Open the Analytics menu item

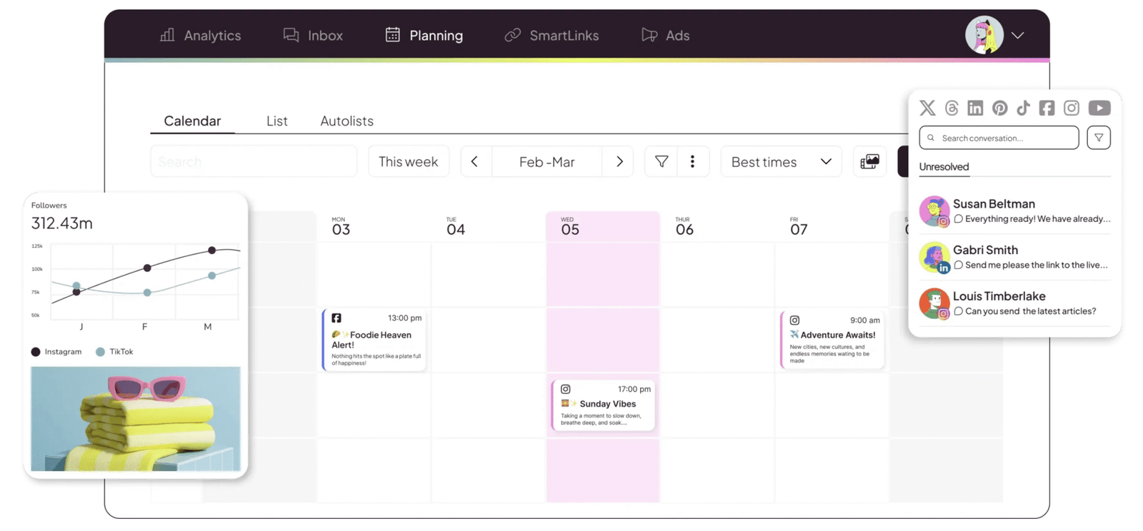pyautogui.click(x=201, y=35)
